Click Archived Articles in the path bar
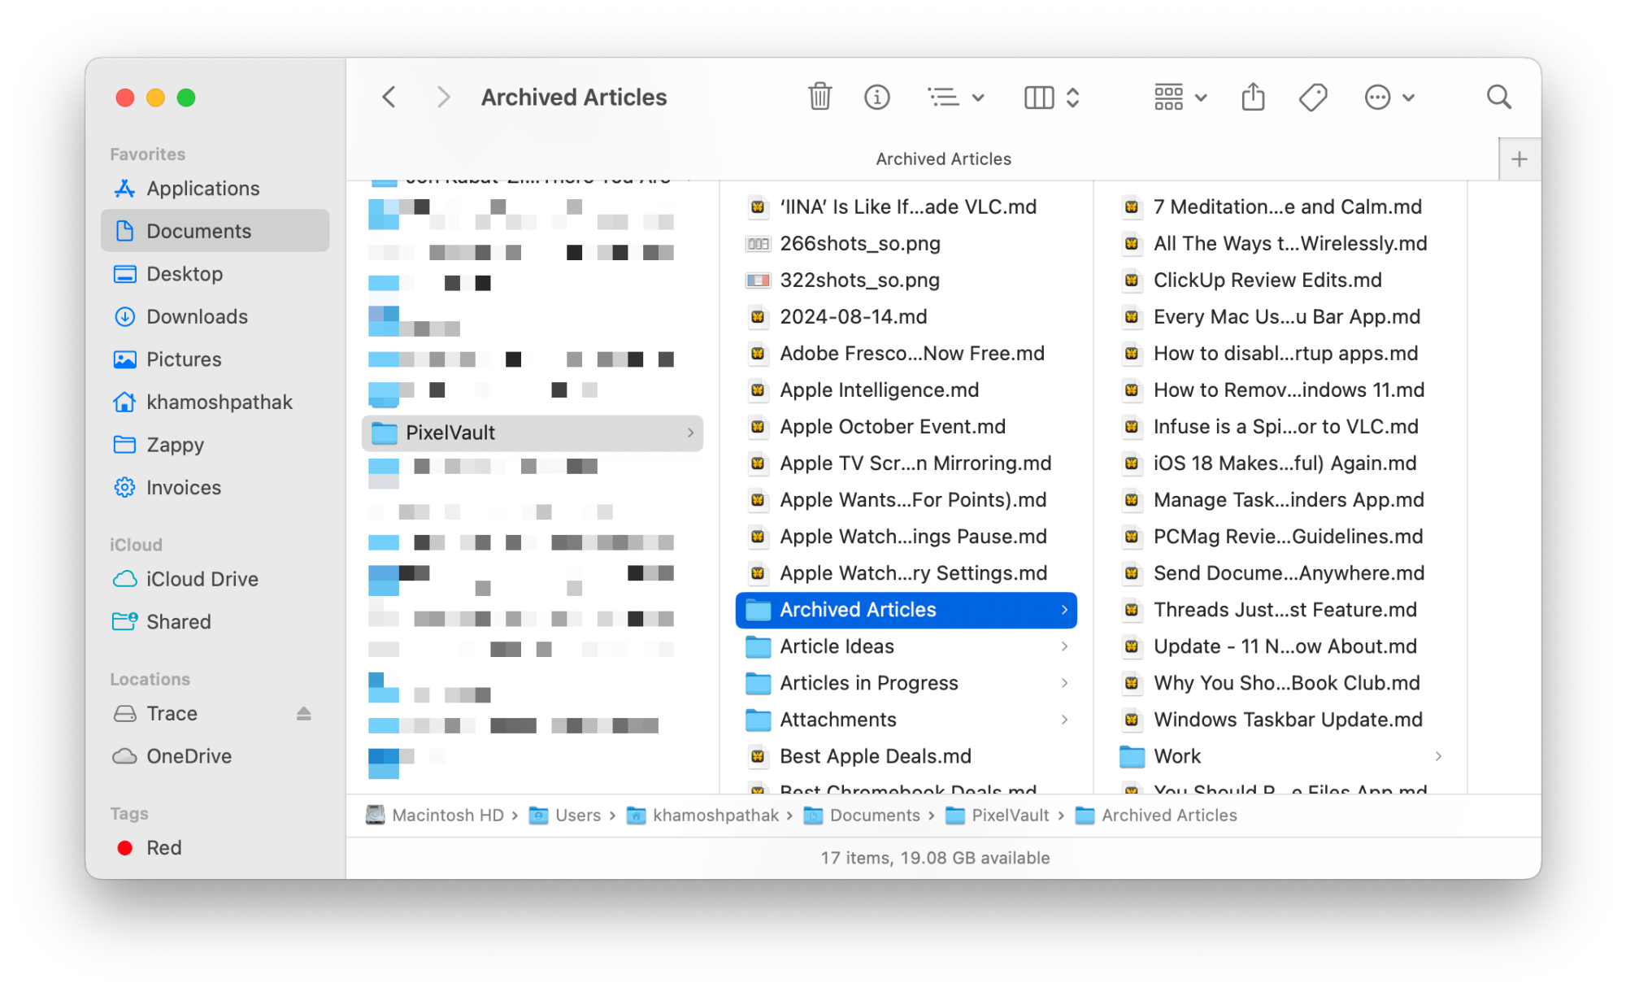This screenshot has width=1626, height=992. click(1157, 815)
